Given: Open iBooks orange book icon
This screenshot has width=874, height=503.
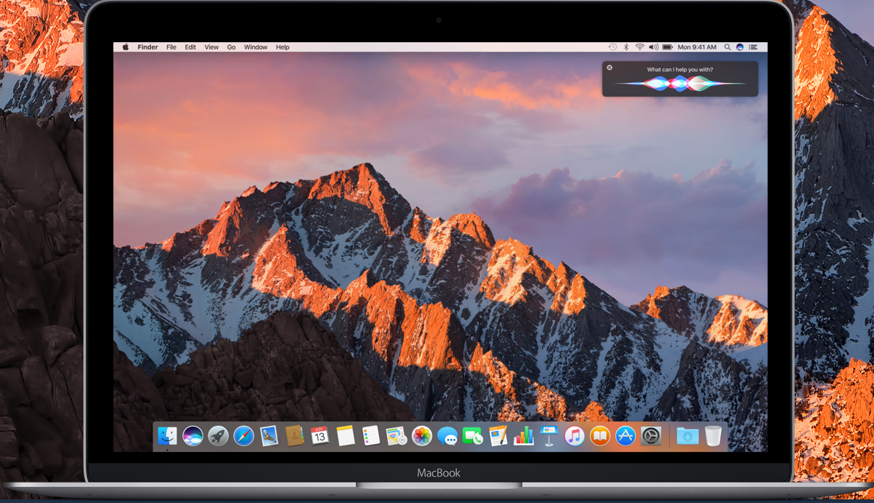Looking at the screenshot, I should point(600,435).
